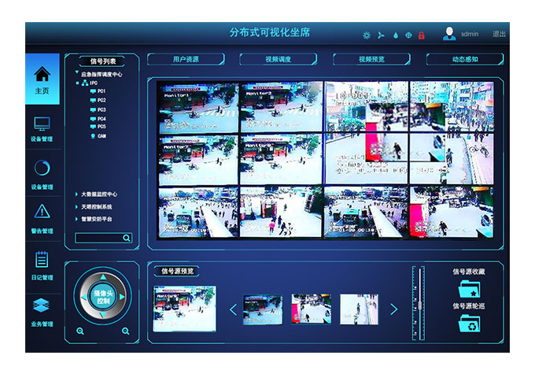Expand the 大数据监控中心 node

pos(76,194)
